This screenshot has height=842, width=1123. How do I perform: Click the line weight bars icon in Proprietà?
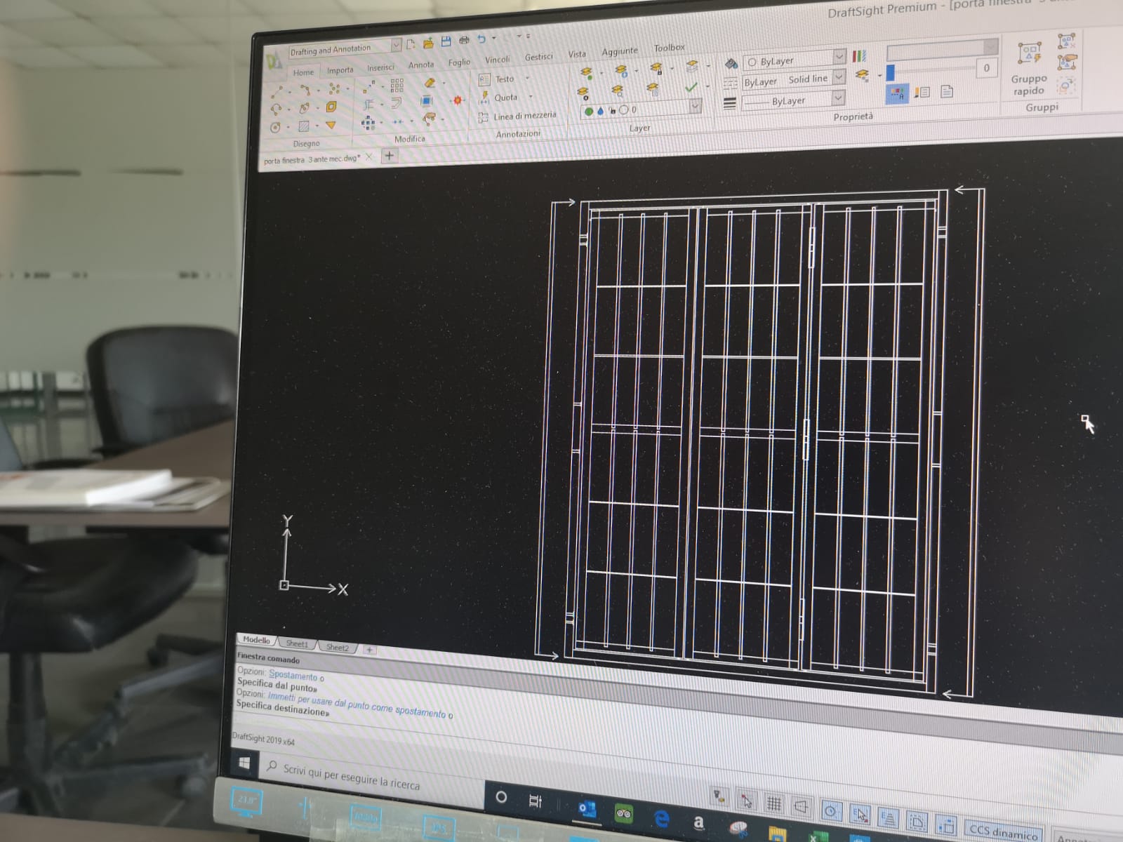(x=730, y=104)
